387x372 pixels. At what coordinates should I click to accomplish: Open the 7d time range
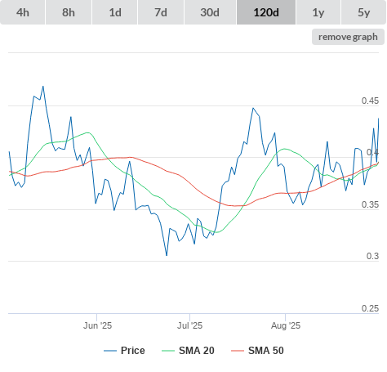coord(161,12)
